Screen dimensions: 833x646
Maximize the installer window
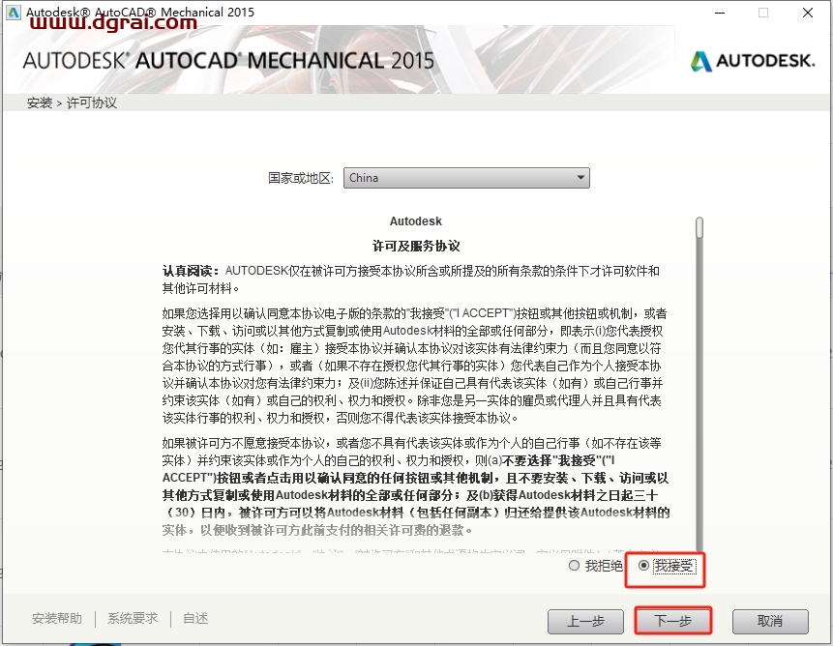[x=763, y=13]
